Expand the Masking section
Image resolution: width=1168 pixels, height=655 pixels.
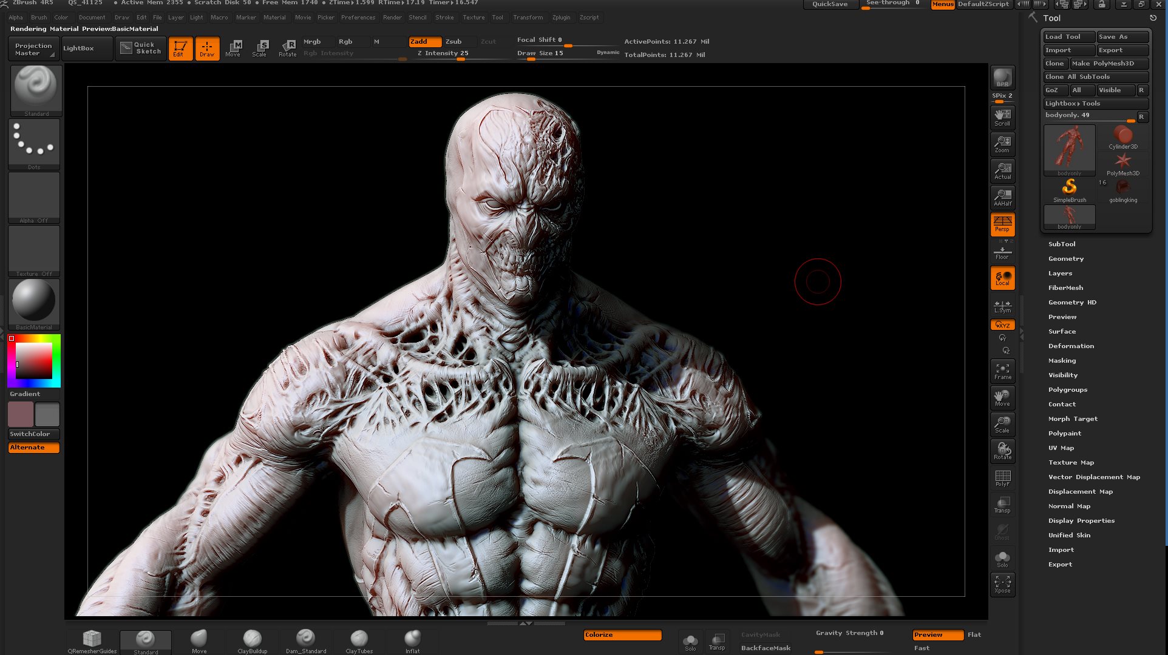pyautogui.click(x=1062, y=360)
